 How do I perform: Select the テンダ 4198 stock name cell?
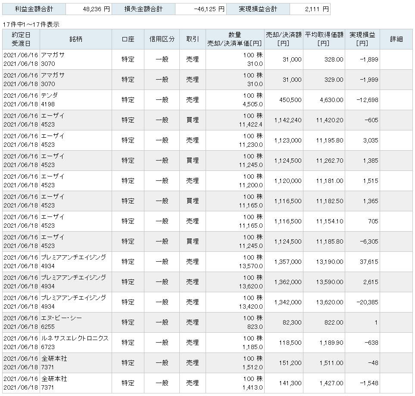tap(76, 100)
